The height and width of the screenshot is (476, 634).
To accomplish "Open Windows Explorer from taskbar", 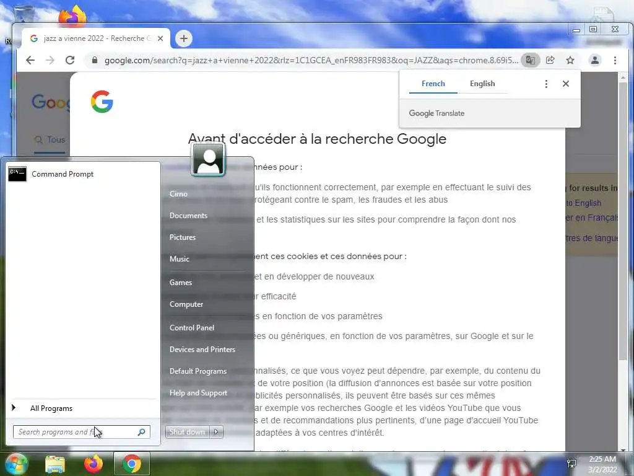I will [55, 464].
